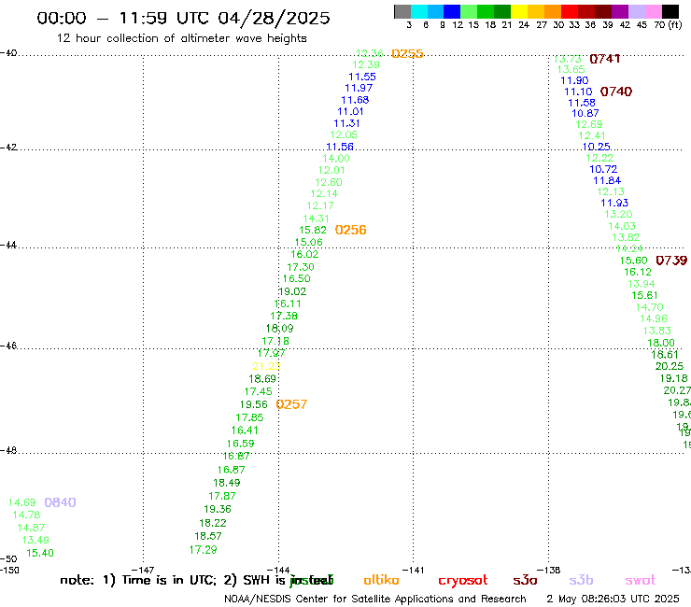Click the blue value 11.01
The image size is (691, 607).
(350, 111)
